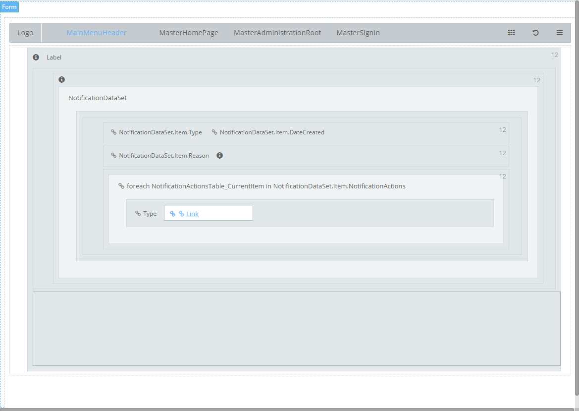The height and width of the screenshot is (411, 579).
Task: Click the vertical scrollbar on the right
Action: tap(577, 198)
